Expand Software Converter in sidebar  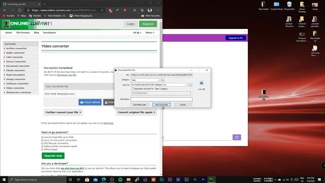tap(17, 83)
